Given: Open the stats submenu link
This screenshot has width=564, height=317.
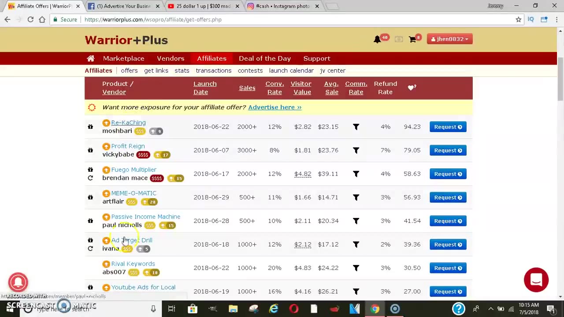Looking at the screenshot, I should click(x=182, y=70).
